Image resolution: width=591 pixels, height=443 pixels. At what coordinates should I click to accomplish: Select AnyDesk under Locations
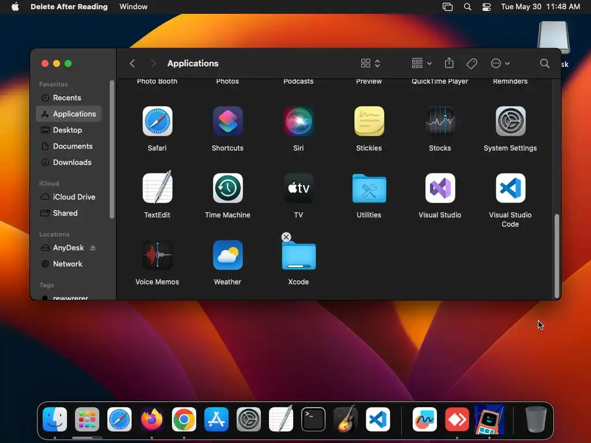pyautogui.click(x=68, y=247)
